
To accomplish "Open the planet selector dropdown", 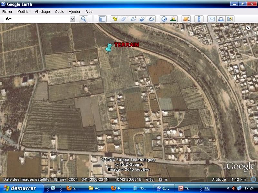I will pyautogui.click(x=186, y=19).
